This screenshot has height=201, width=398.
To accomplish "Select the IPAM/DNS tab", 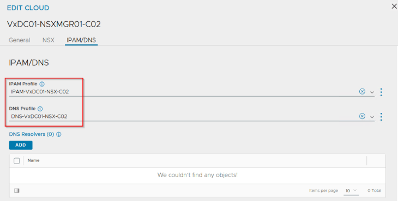I will (x=81, y=40).
